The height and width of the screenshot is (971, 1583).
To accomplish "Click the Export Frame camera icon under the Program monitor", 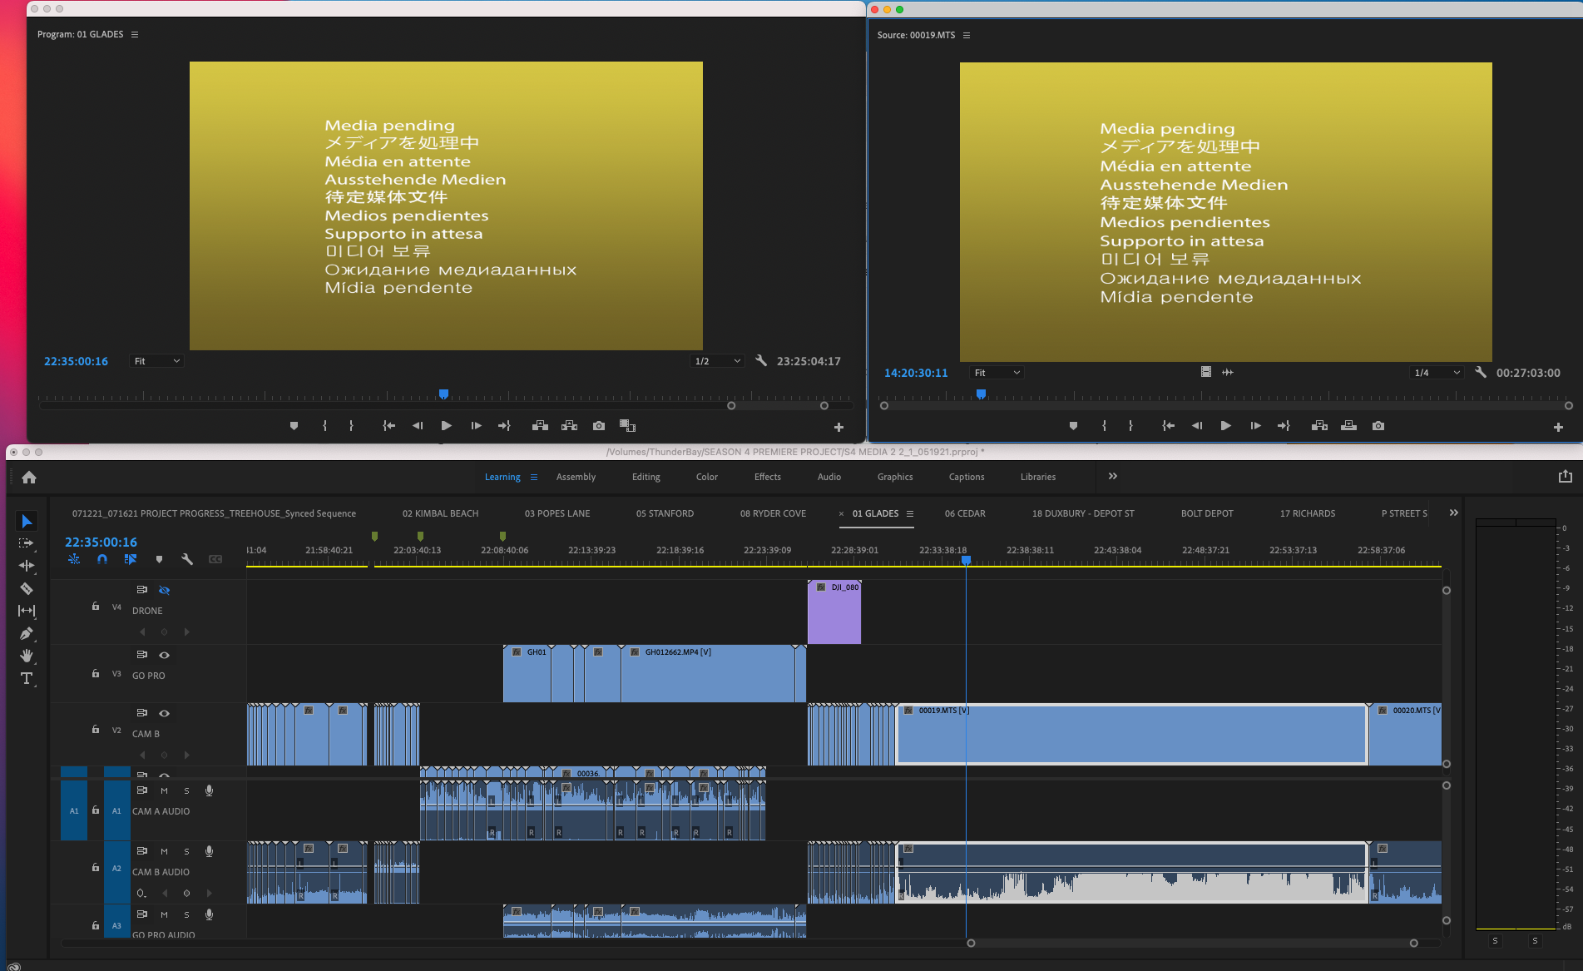I will click(599, 425).
